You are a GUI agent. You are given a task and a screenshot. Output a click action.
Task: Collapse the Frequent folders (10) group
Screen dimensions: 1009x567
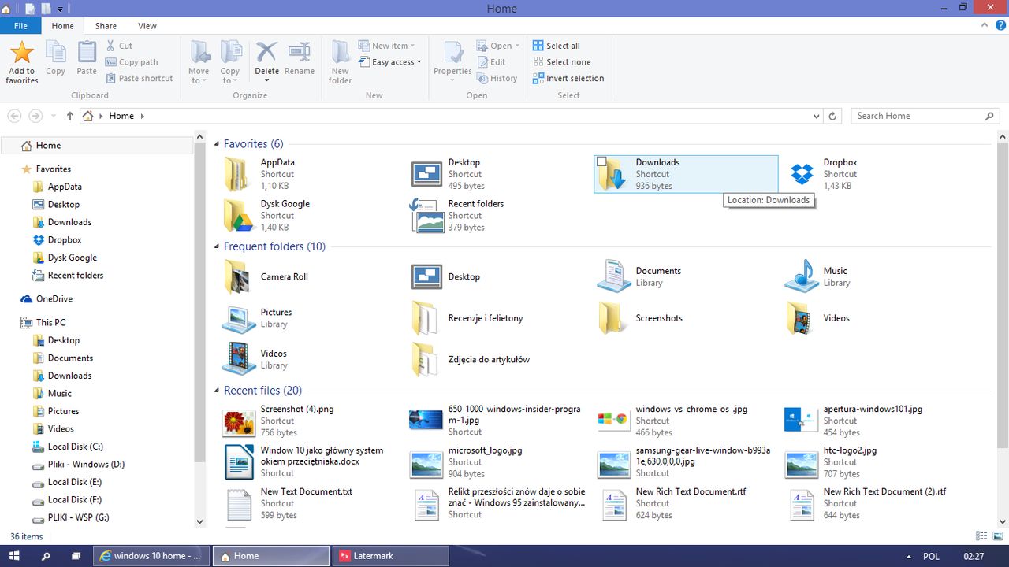[218, 247]
